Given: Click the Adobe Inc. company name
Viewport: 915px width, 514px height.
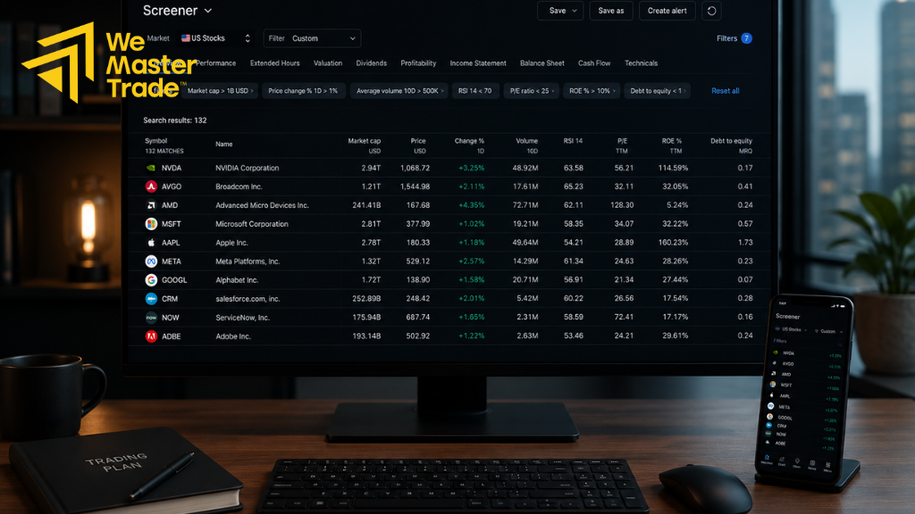Looking at the screenshot, I should 233,336.
